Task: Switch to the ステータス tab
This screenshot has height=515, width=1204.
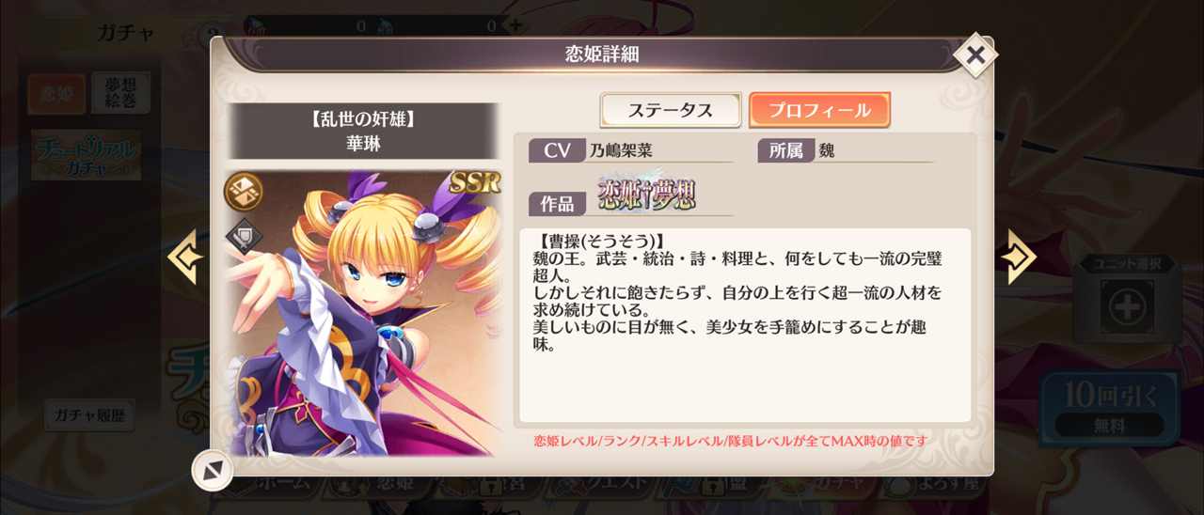Action: (671, 110)
